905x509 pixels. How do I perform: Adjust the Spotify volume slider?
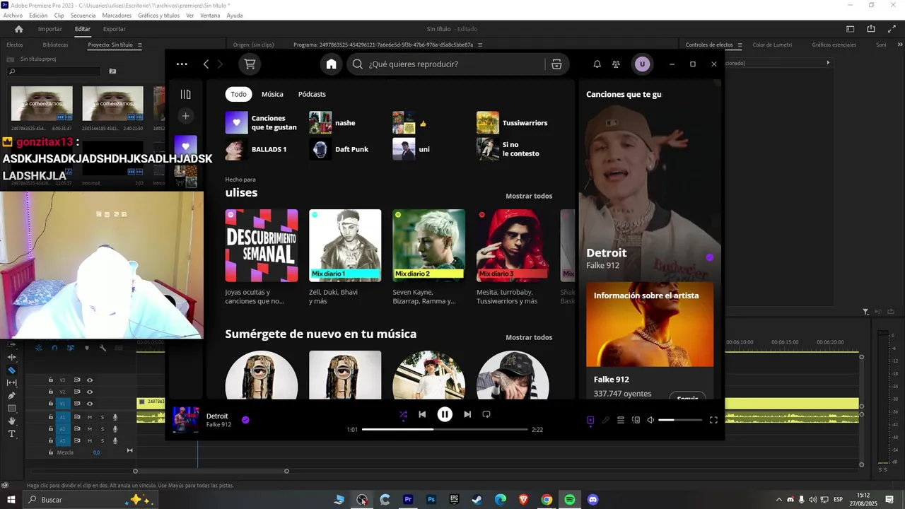(680, 420)
